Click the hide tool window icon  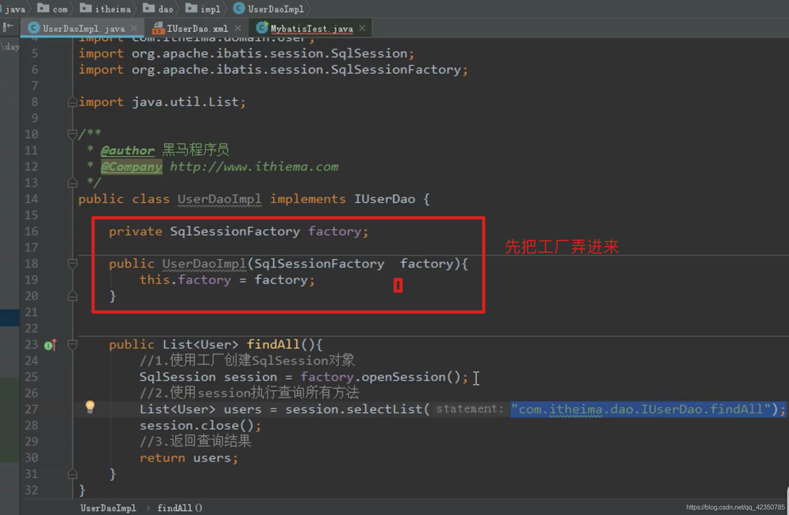[x=8, y=27]
